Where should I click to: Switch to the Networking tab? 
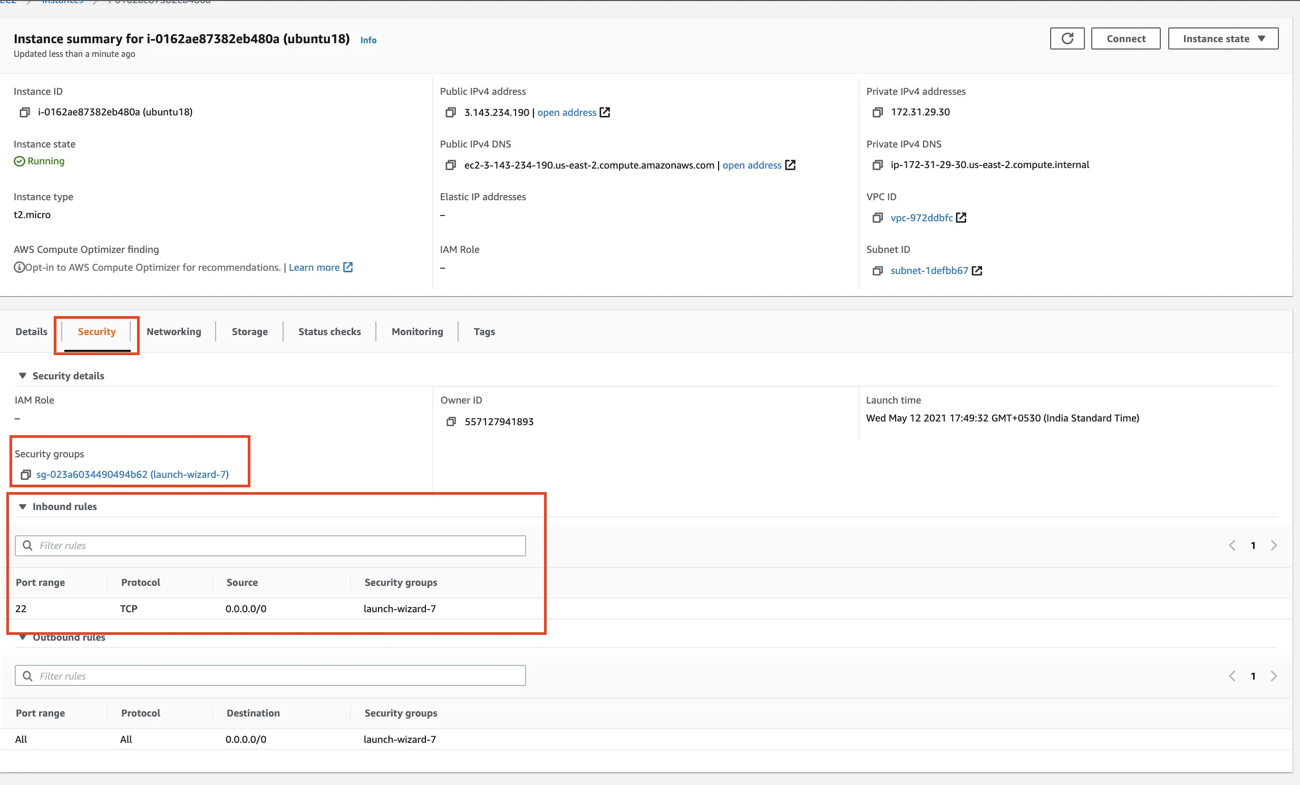pyautogui.click(x=173, y=331)
